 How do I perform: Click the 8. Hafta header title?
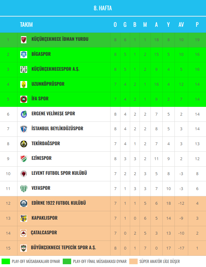[103, 8]
